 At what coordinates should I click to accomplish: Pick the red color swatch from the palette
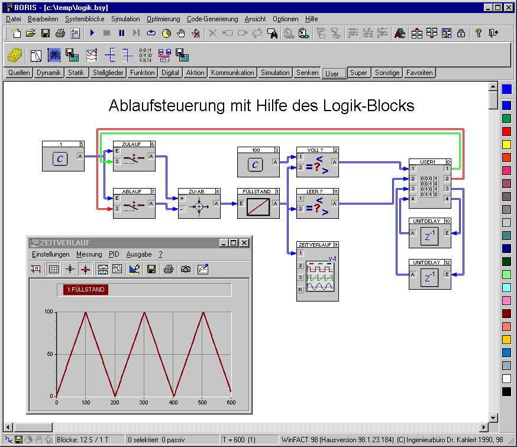point(506,131)
